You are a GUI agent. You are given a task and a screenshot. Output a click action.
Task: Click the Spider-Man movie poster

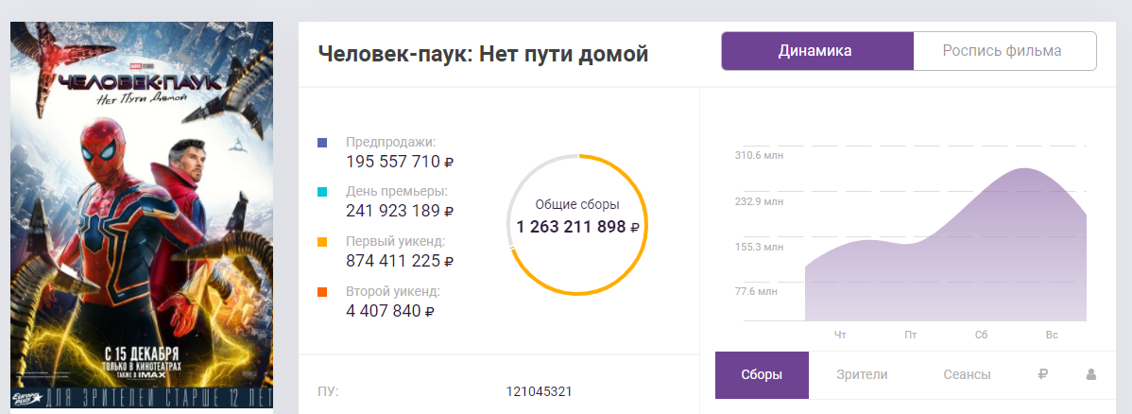pos(142,215)
